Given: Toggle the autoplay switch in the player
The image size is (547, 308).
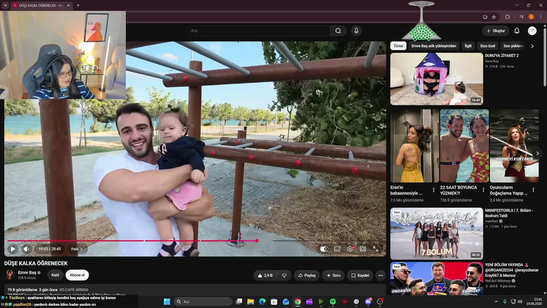Looking at the screenshot, I should click(324, 249).
